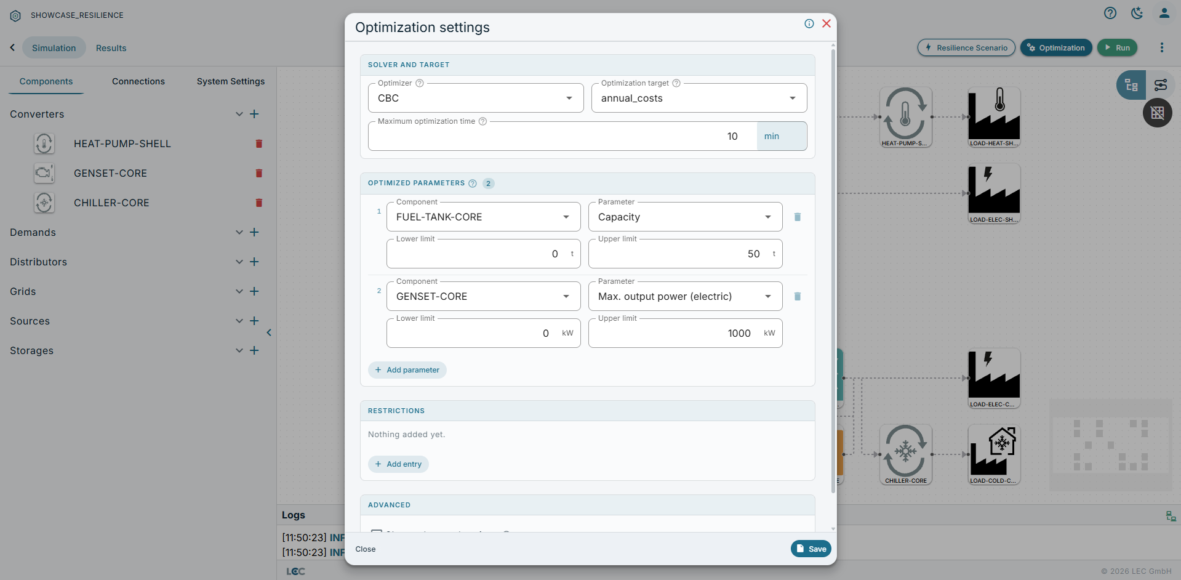Open the Optimization target dropdown
This screenshot has width=1181, height=580.
699,98
